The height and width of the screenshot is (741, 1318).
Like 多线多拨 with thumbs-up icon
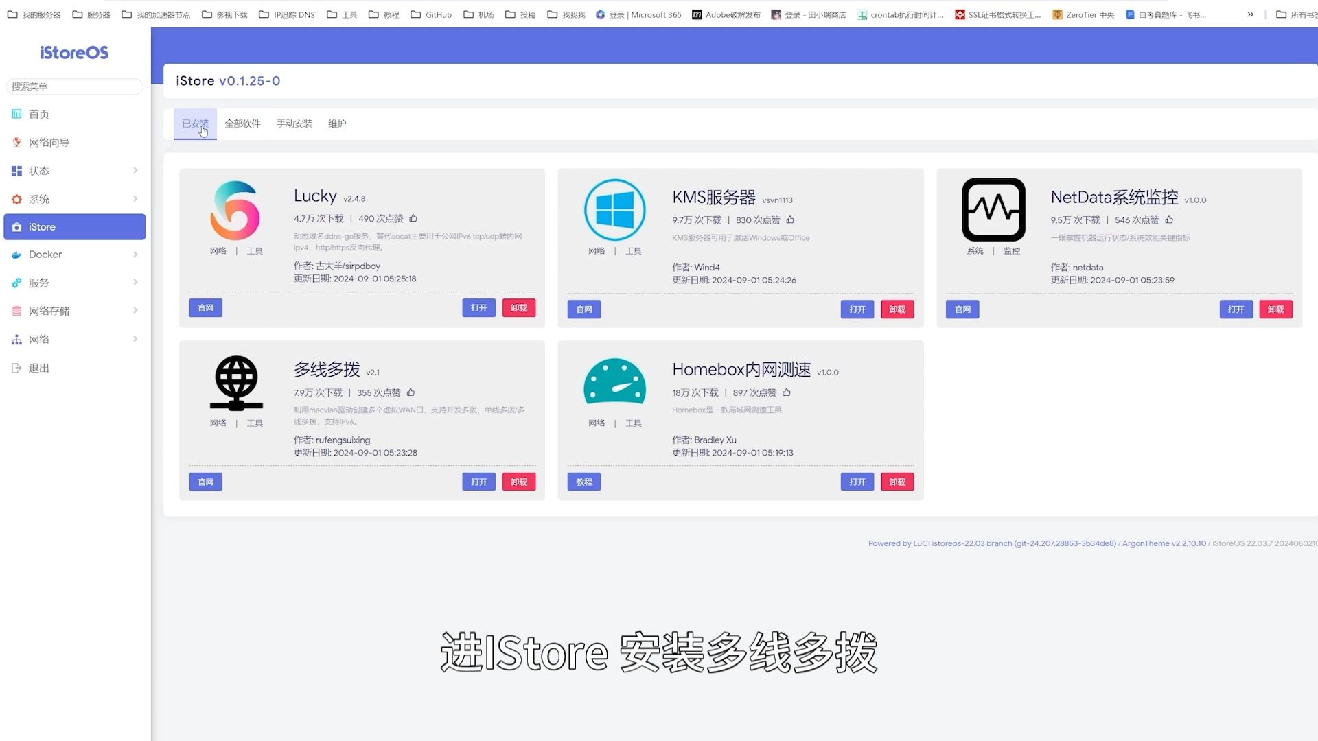pyautogui.click(x=411, y=392)
